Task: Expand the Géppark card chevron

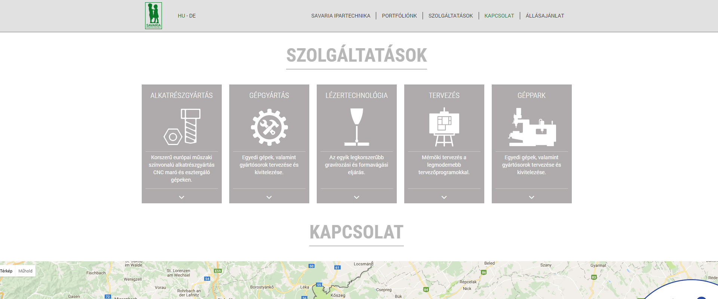Action: [531, 197]
